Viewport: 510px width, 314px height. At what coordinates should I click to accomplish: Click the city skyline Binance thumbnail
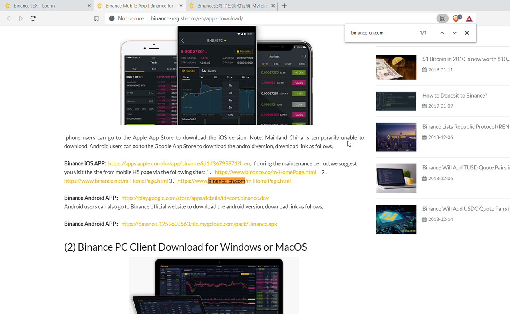(x=396, y=137)
